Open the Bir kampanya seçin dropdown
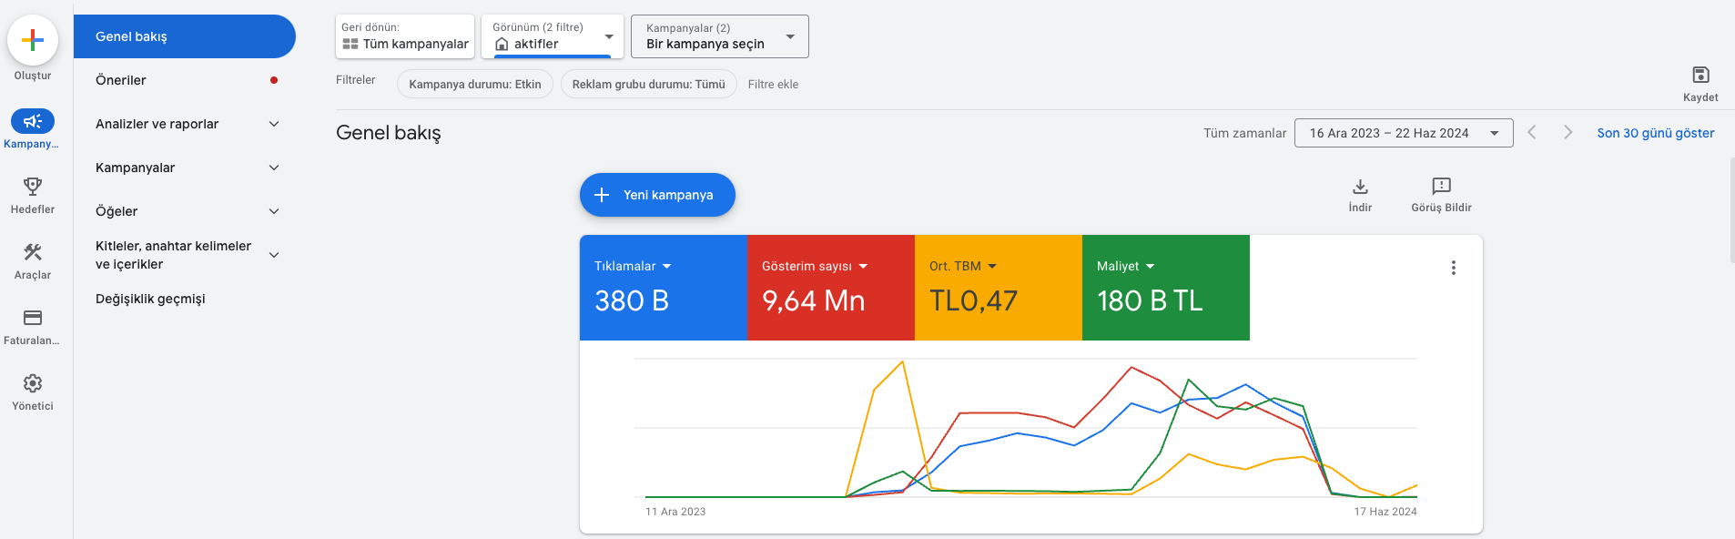The width and height of the screenshot is (1735, 539). pos(720,36)
